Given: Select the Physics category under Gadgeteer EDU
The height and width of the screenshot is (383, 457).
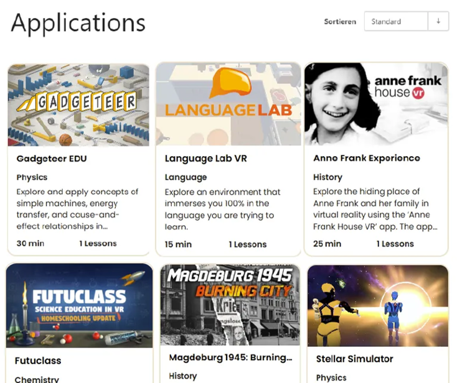Looking at the screenshot, I should point(32,177).
